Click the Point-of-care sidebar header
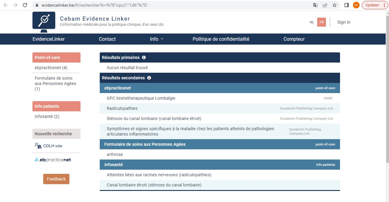The image size is (389, 202). pyautogui.click(x=56, y=57)
